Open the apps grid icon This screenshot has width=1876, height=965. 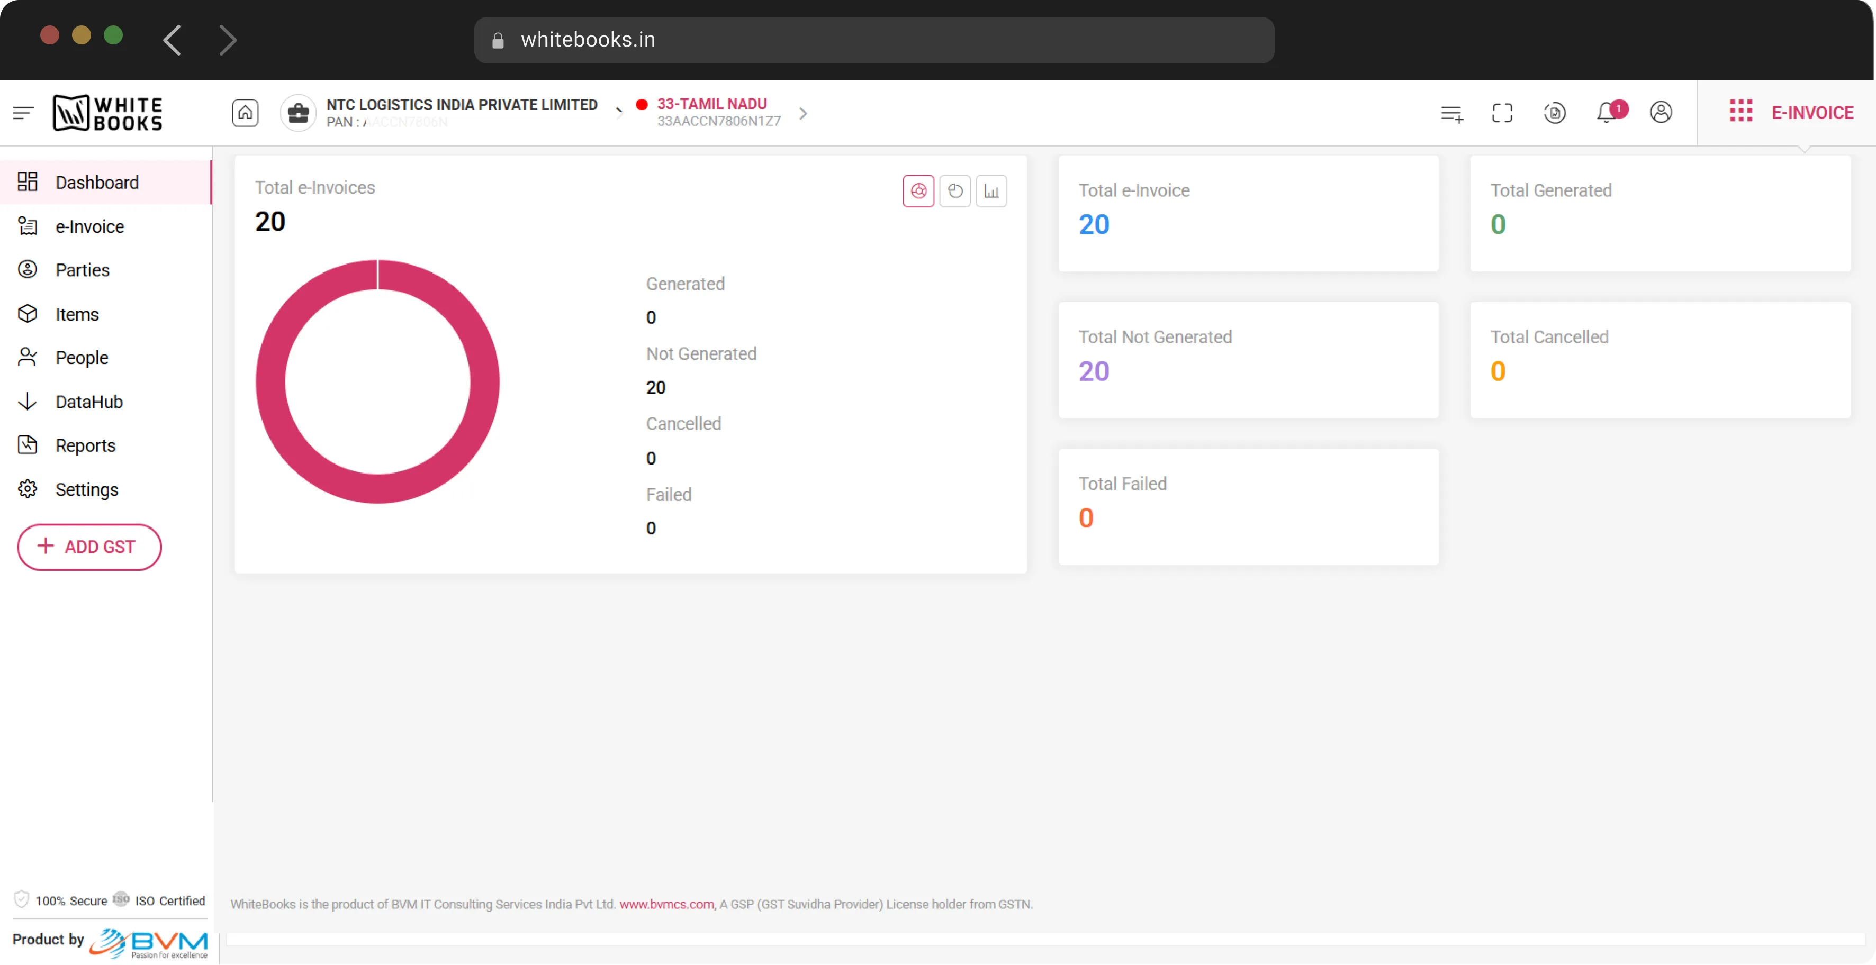click(x=1741, y=111)
